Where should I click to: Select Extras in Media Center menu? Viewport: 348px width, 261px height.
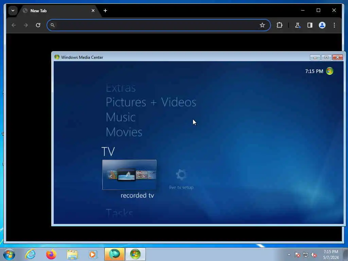click(x=121, y=88)
